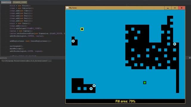Click code line "field.addIsland(ISLANDS_COUNT);"
The width and height of the screenshot is (191, 107).
pyautogui.click(x=26, y=29)
